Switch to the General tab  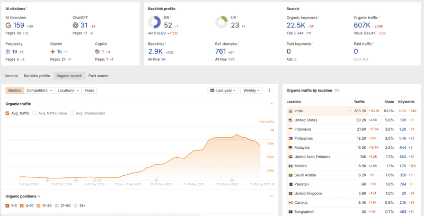11,76
